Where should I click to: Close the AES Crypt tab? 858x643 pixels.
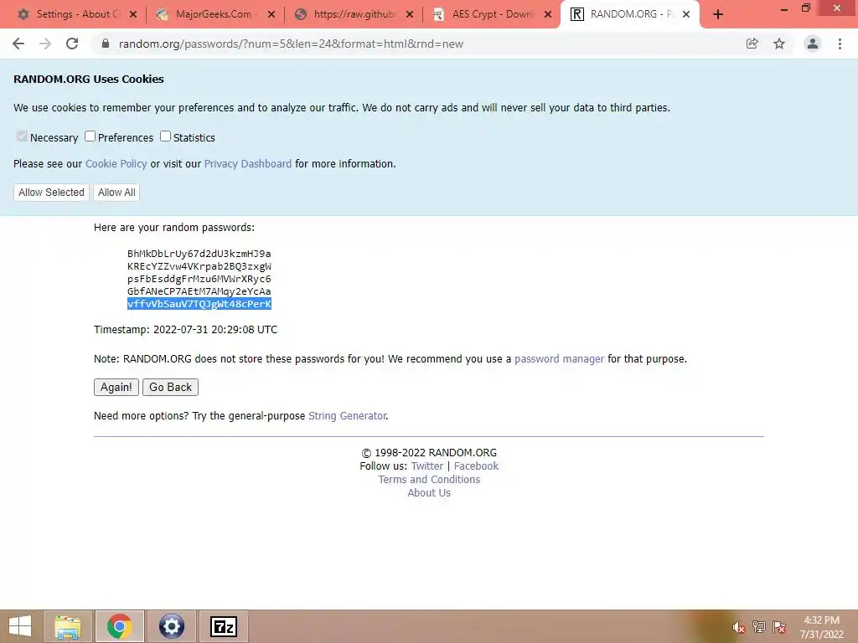coord(548,14)
